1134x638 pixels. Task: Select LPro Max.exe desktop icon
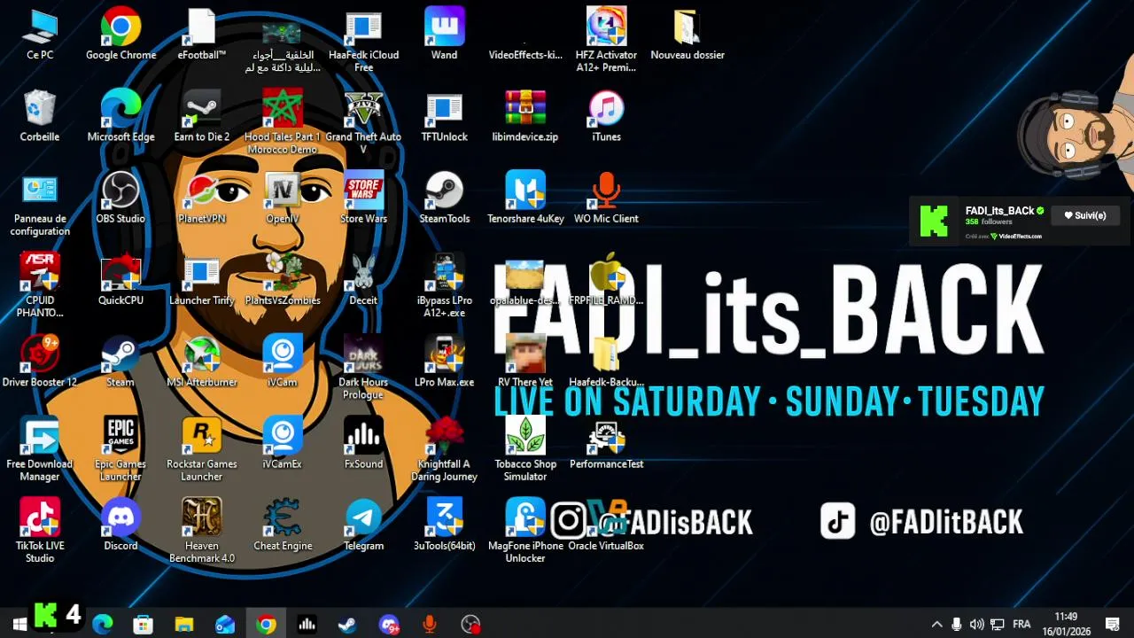click(445, 362)
